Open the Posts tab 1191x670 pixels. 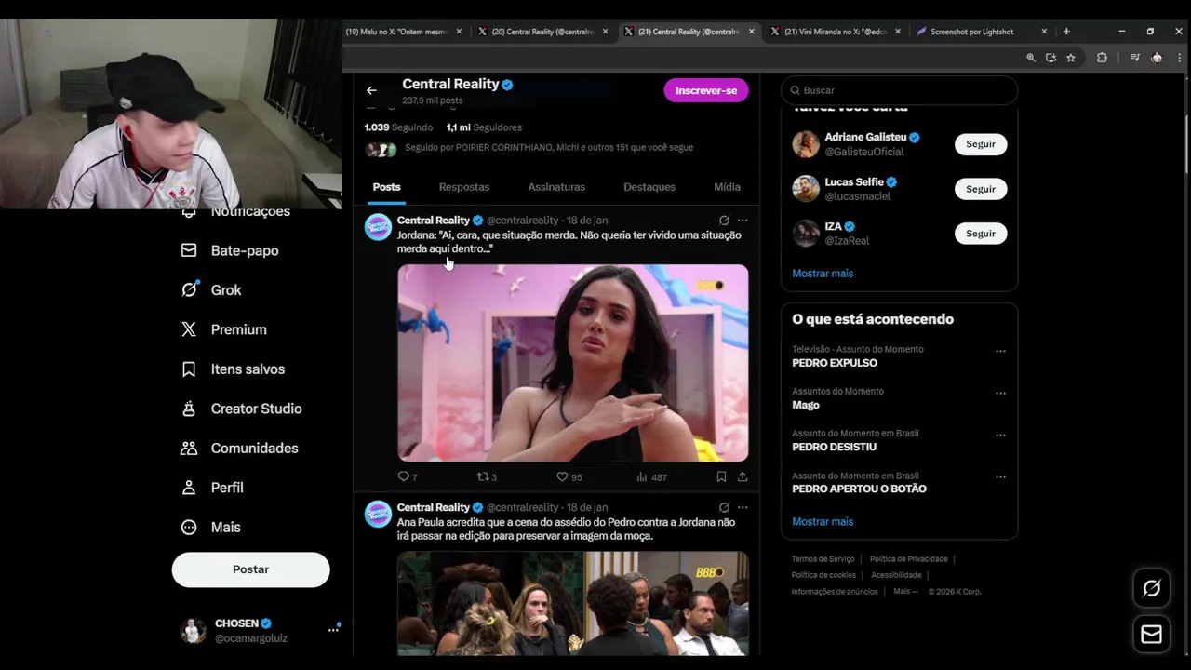[386, 187]
